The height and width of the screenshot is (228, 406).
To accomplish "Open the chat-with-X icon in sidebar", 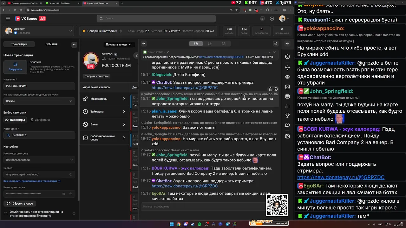I will click(x=287, y=125).
